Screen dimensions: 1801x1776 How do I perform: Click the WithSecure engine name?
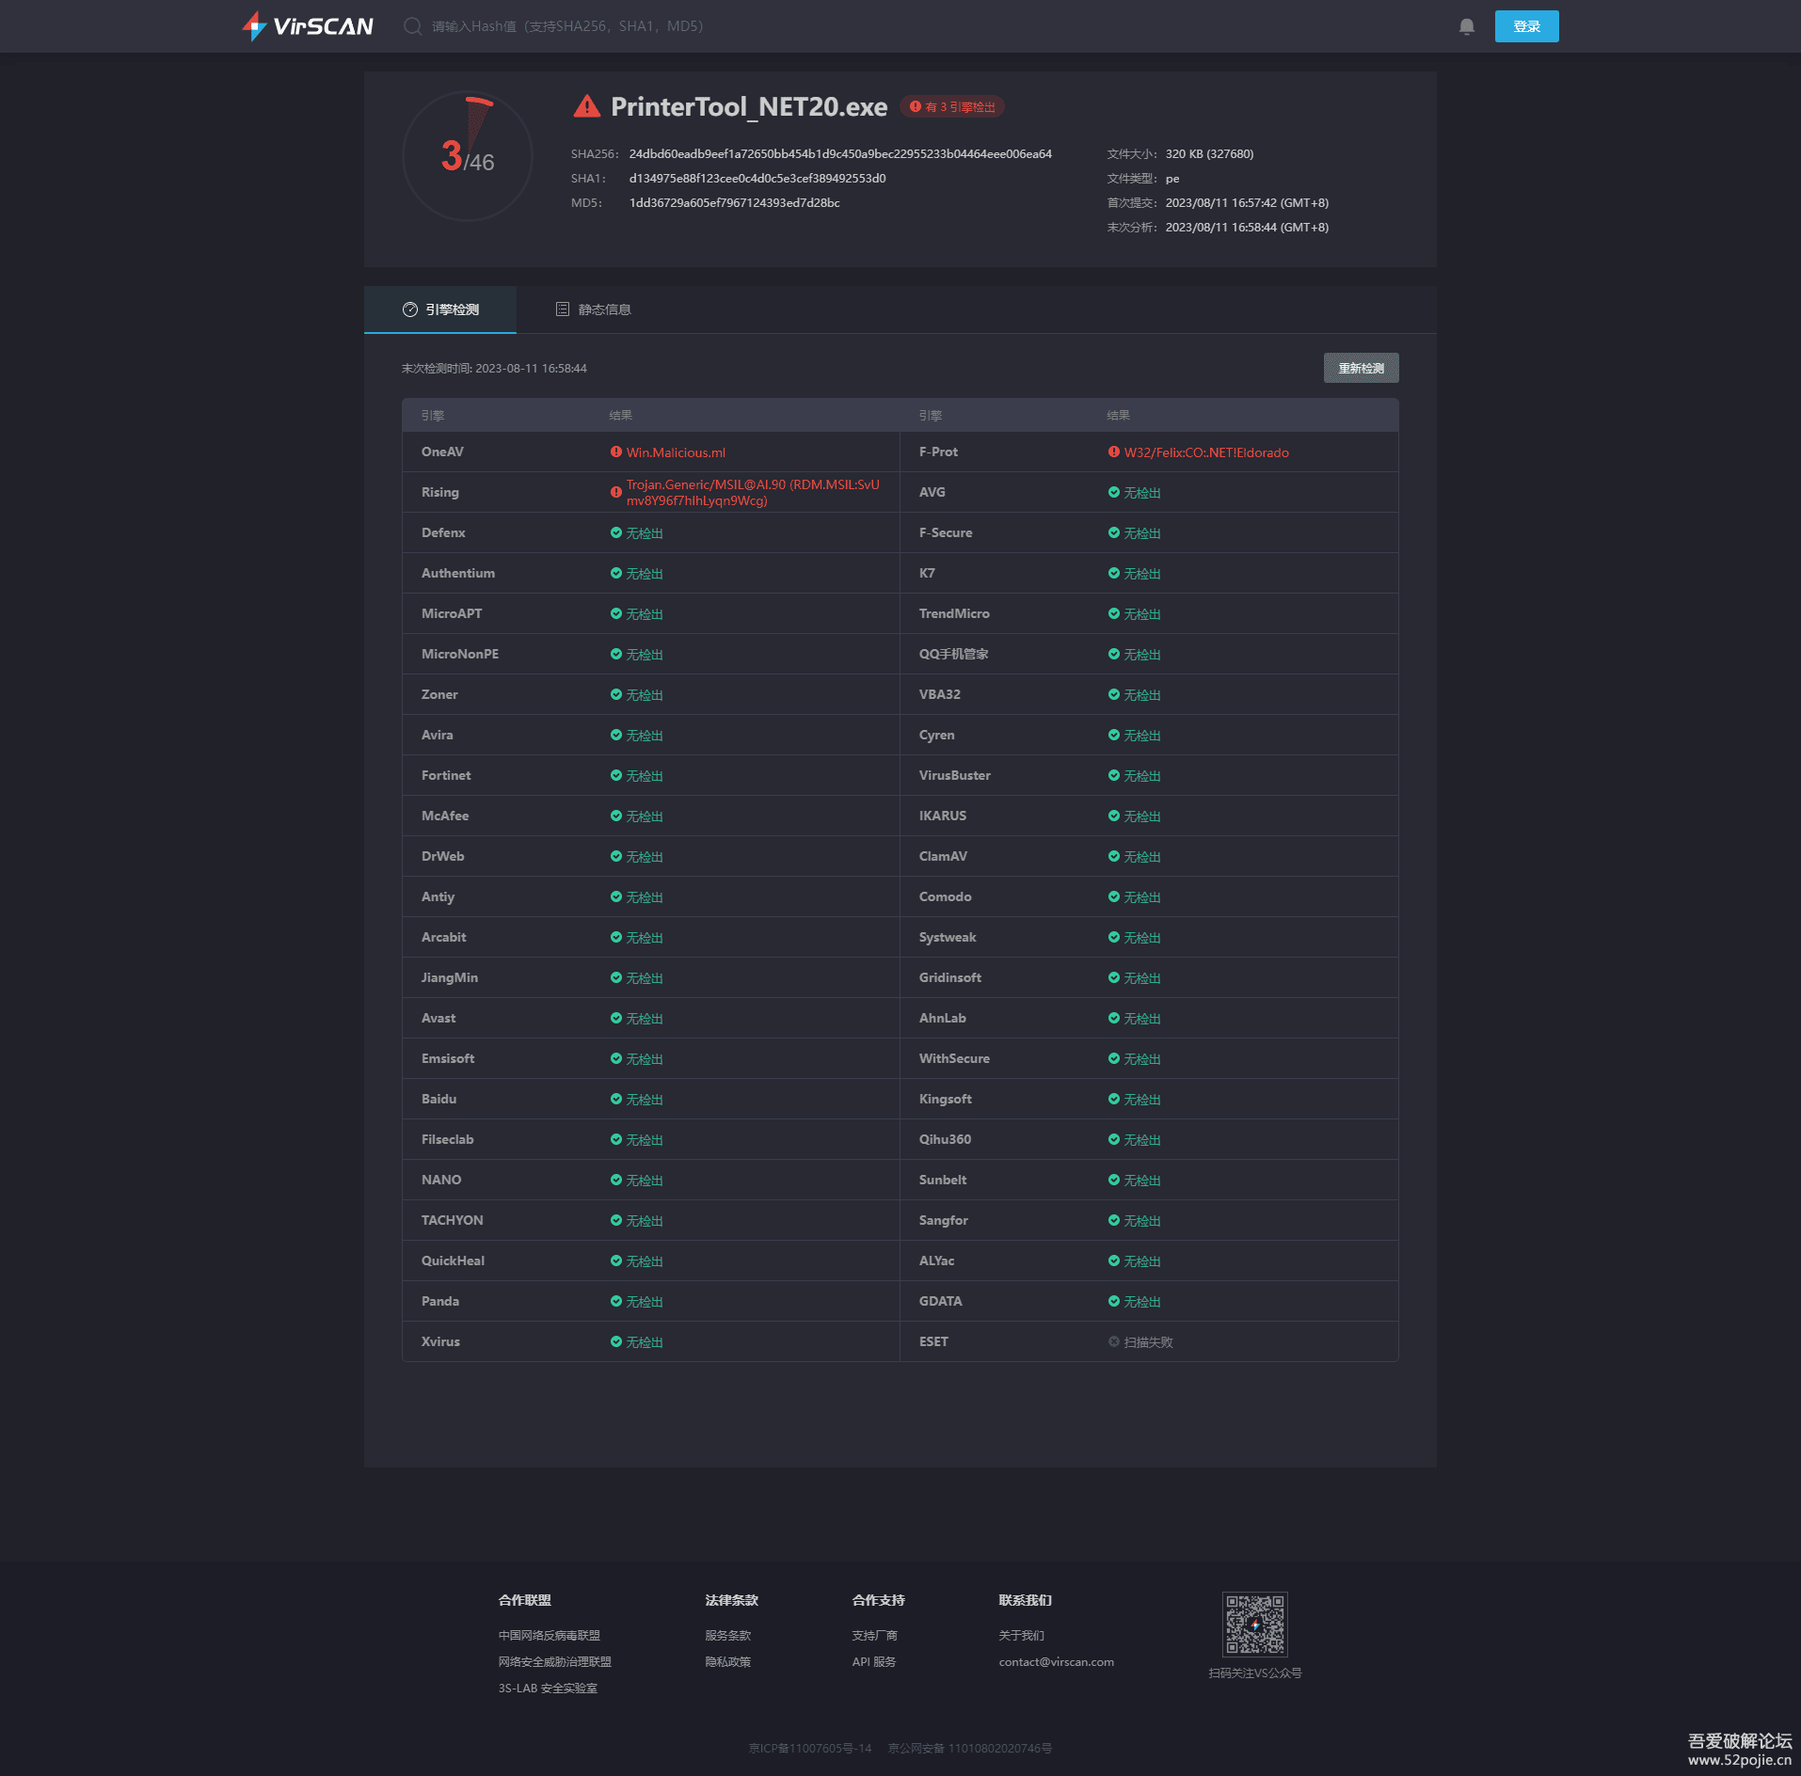point(954,1058)
